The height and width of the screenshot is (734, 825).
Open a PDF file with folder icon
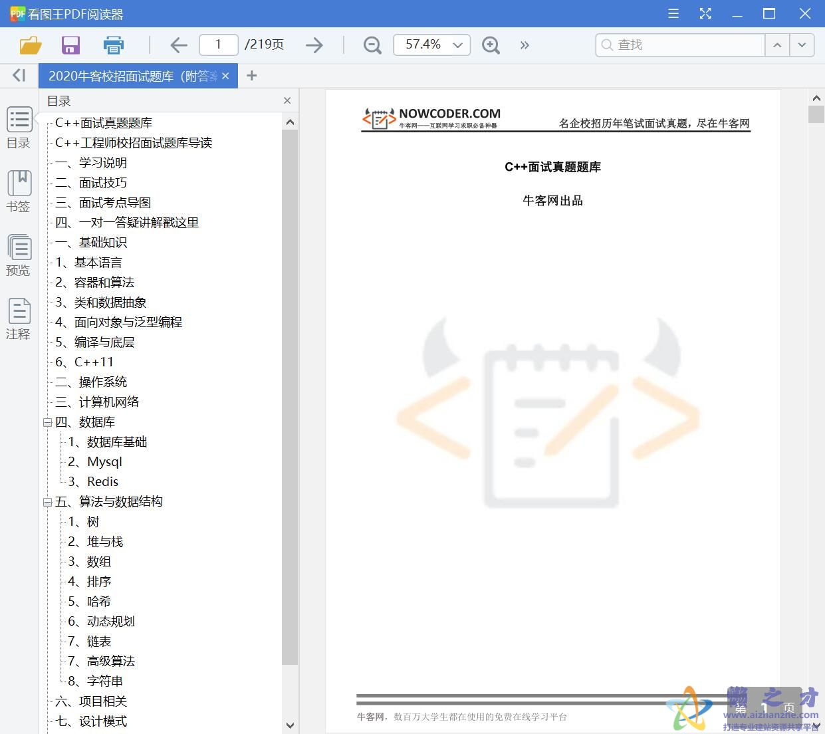click(x=31, y=45)
